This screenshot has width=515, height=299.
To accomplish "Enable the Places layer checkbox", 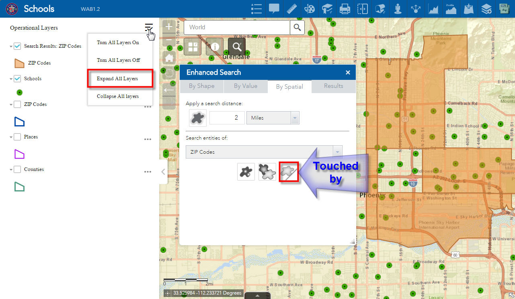I will point(17,137).
